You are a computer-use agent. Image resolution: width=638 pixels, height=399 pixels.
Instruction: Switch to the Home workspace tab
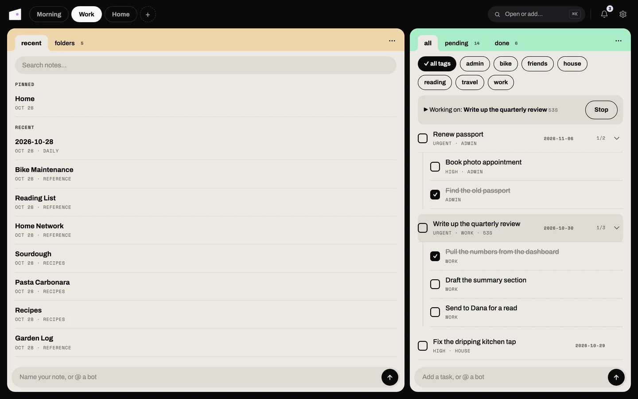(x=121, y=14)
